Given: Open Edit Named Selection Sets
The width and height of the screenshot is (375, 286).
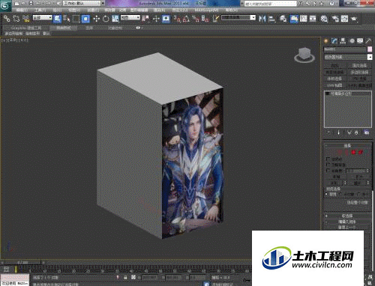Looking at the screenshot, I should tap(216, 19).
